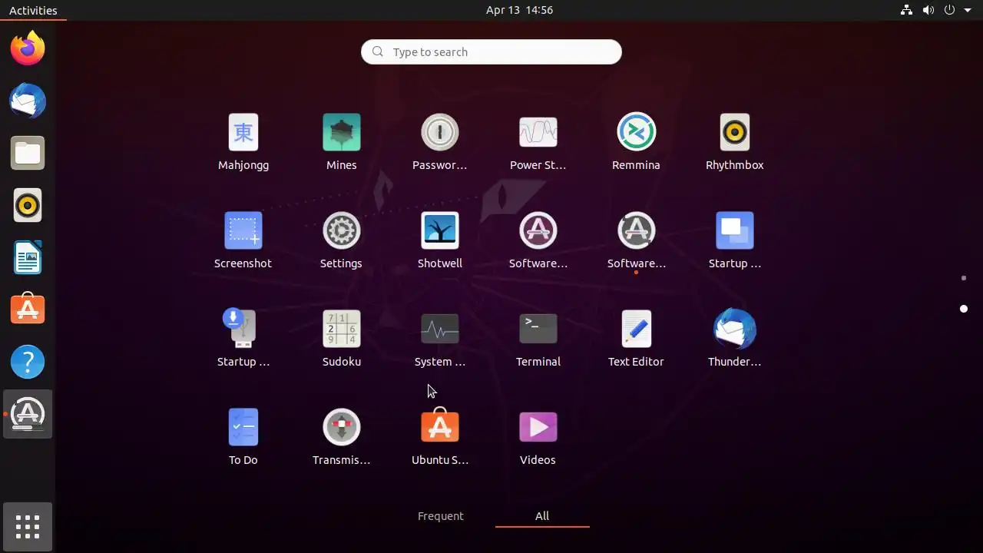Launch Transmission torrent client

[342, 437]
